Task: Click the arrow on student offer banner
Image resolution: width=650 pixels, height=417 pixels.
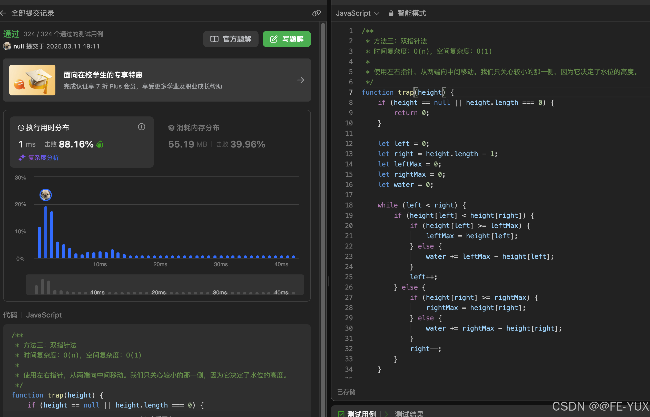Action: coord(300,80)
